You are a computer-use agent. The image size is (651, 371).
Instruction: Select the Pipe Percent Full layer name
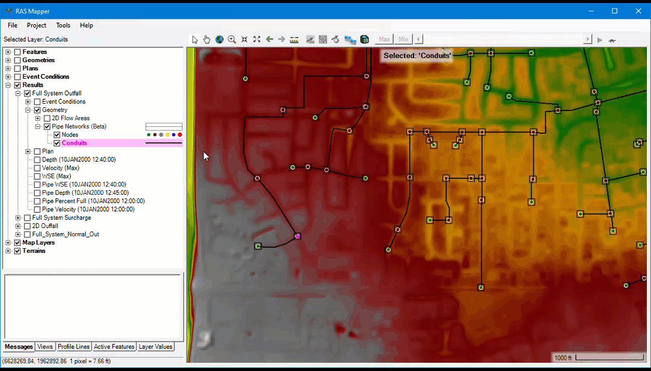pyautogui.click(x=93, y=201)
